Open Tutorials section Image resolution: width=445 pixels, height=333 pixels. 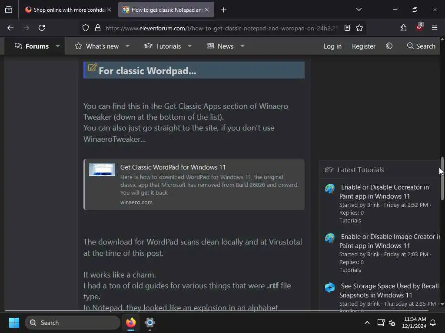click(163, 46)
